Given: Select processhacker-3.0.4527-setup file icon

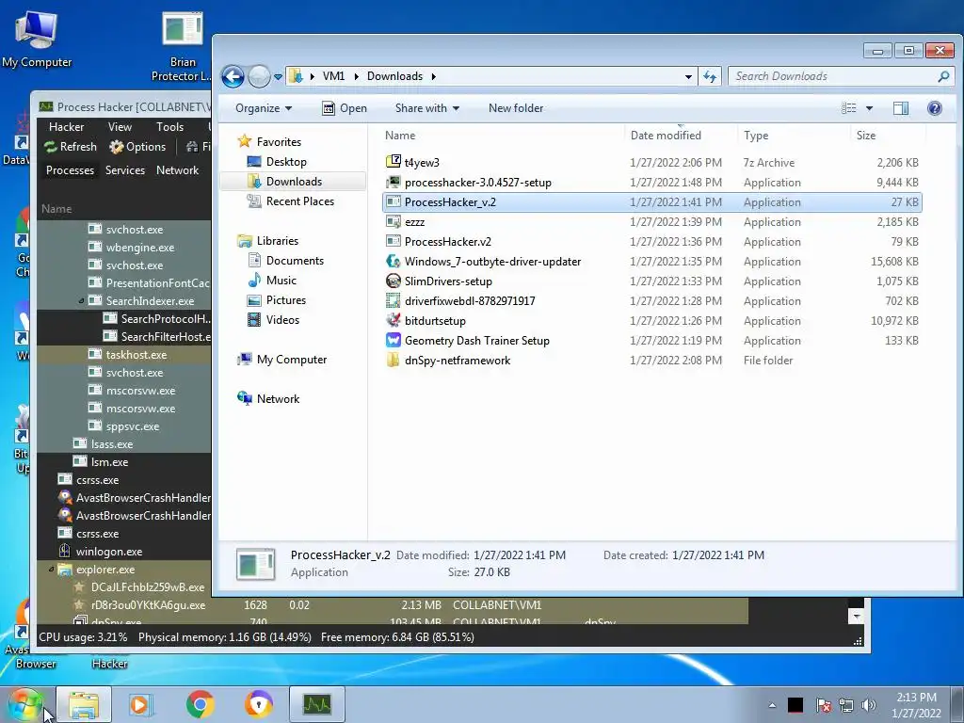Looking at the screenshot, I should tap(393, 182).
